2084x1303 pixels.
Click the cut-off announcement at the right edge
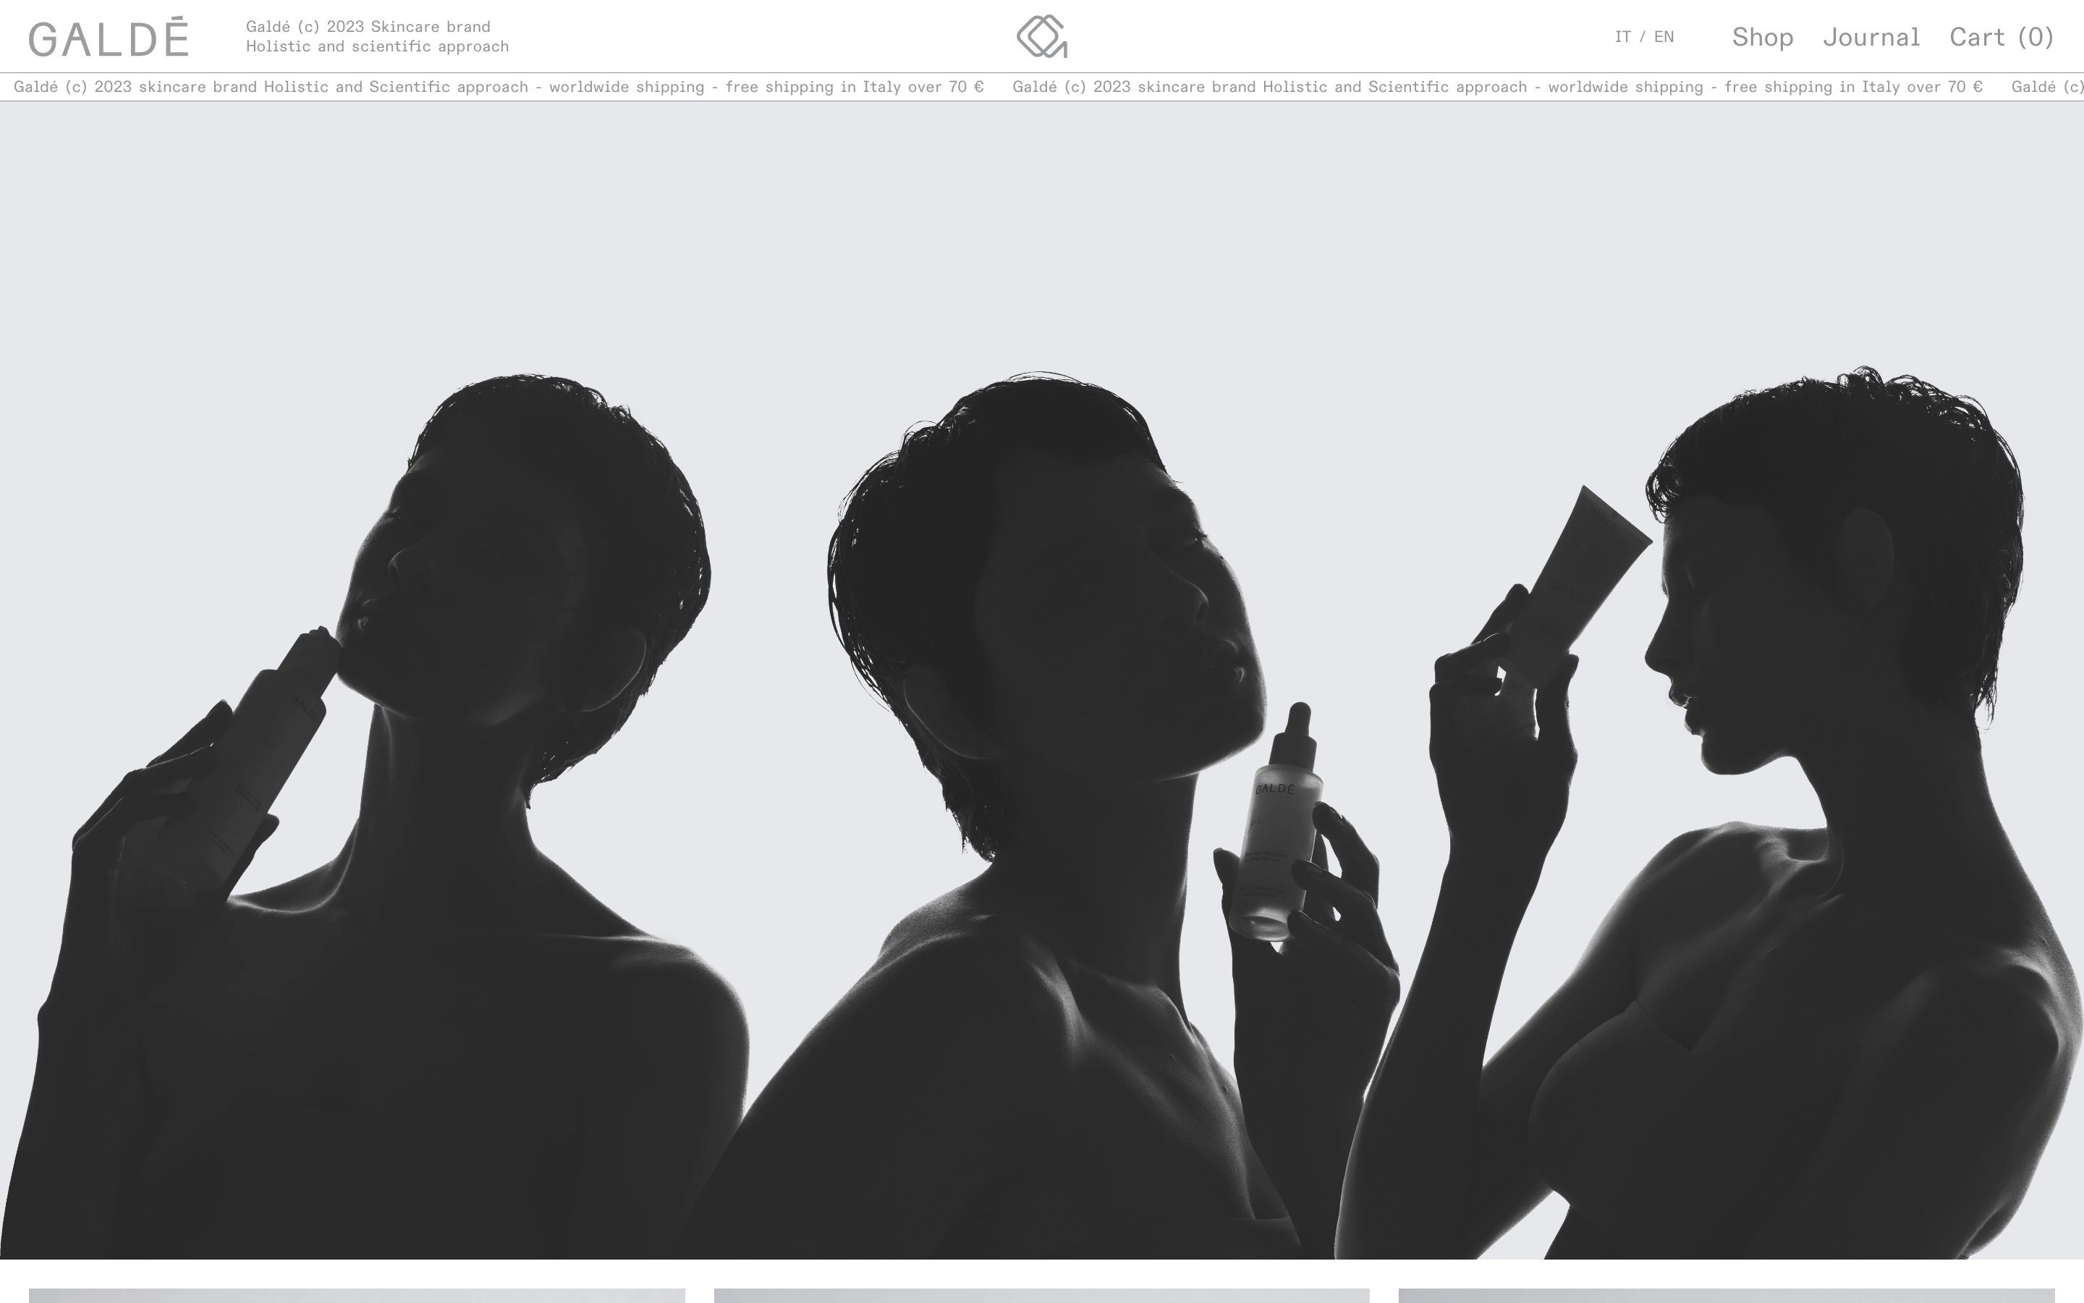(2048, 87)
